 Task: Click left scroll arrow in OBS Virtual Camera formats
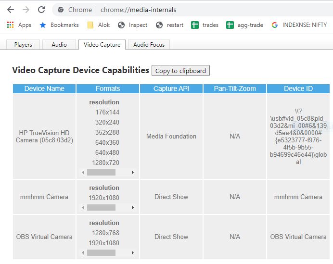(83, 252)
